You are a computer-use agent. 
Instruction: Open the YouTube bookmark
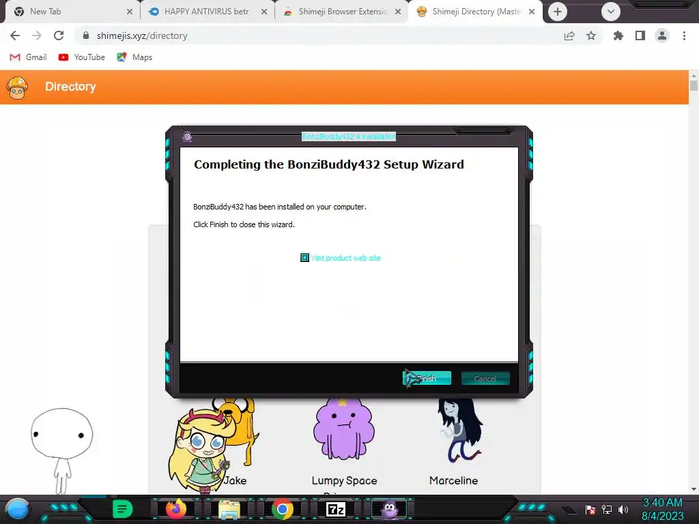coord(82,57)
